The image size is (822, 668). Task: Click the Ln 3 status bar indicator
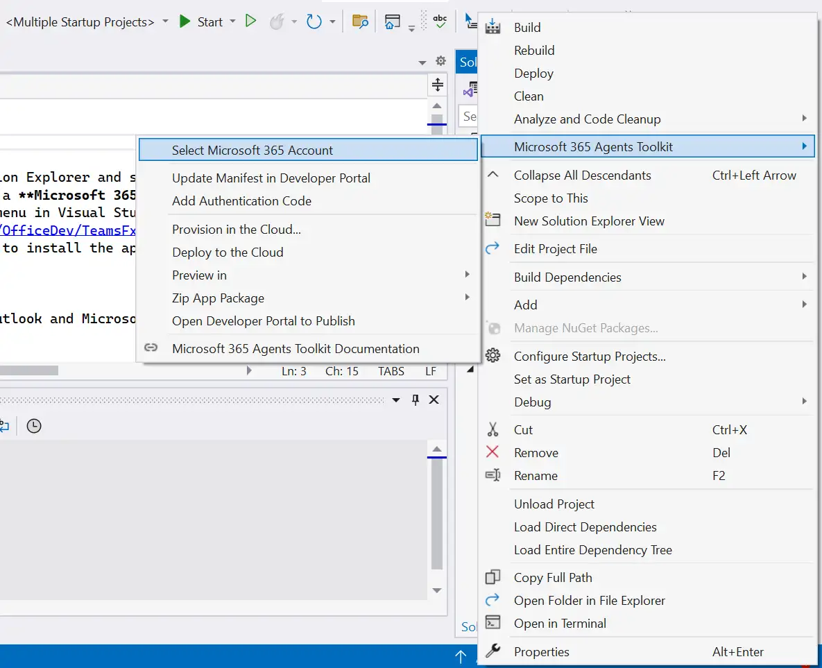(293, 370)
